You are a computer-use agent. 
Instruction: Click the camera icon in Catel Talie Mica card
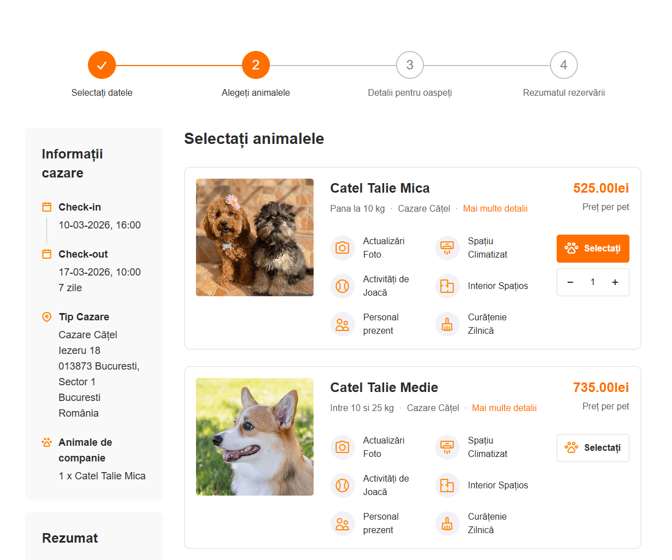342,248
